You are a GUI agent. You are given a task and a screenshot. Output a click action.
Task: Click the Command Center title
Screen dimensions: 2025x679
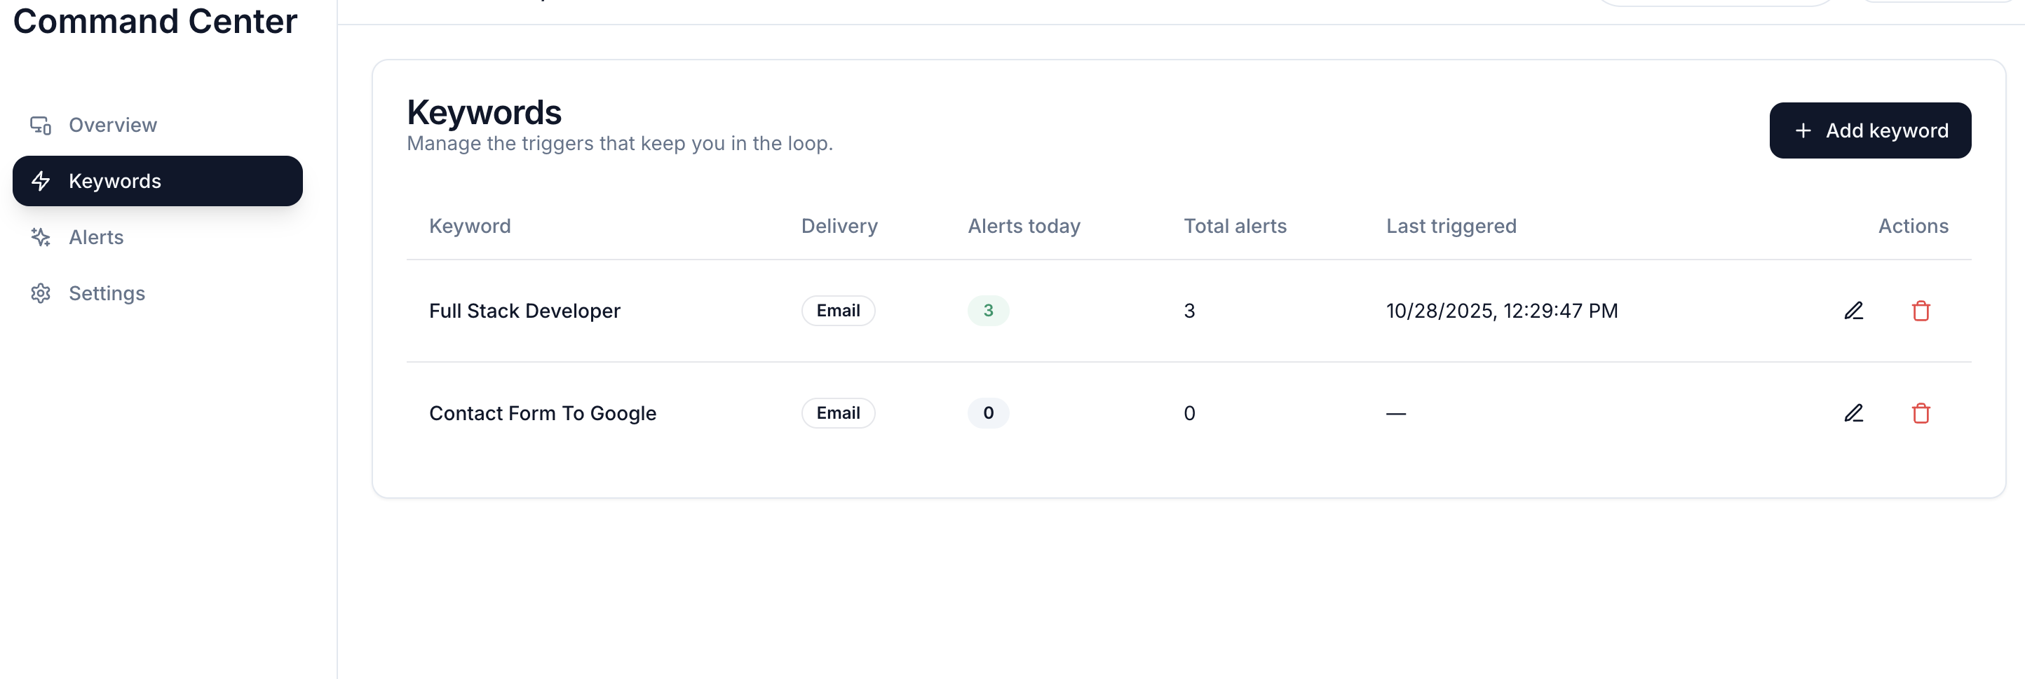(154, 21)
